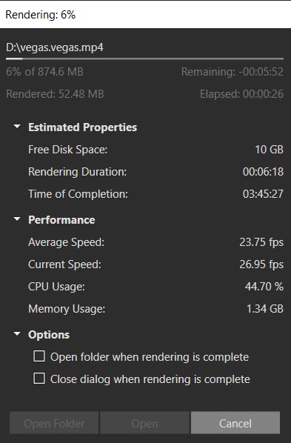Cancel the rendering process
Screen dimensions: 291x443
(x=235, y=423)
